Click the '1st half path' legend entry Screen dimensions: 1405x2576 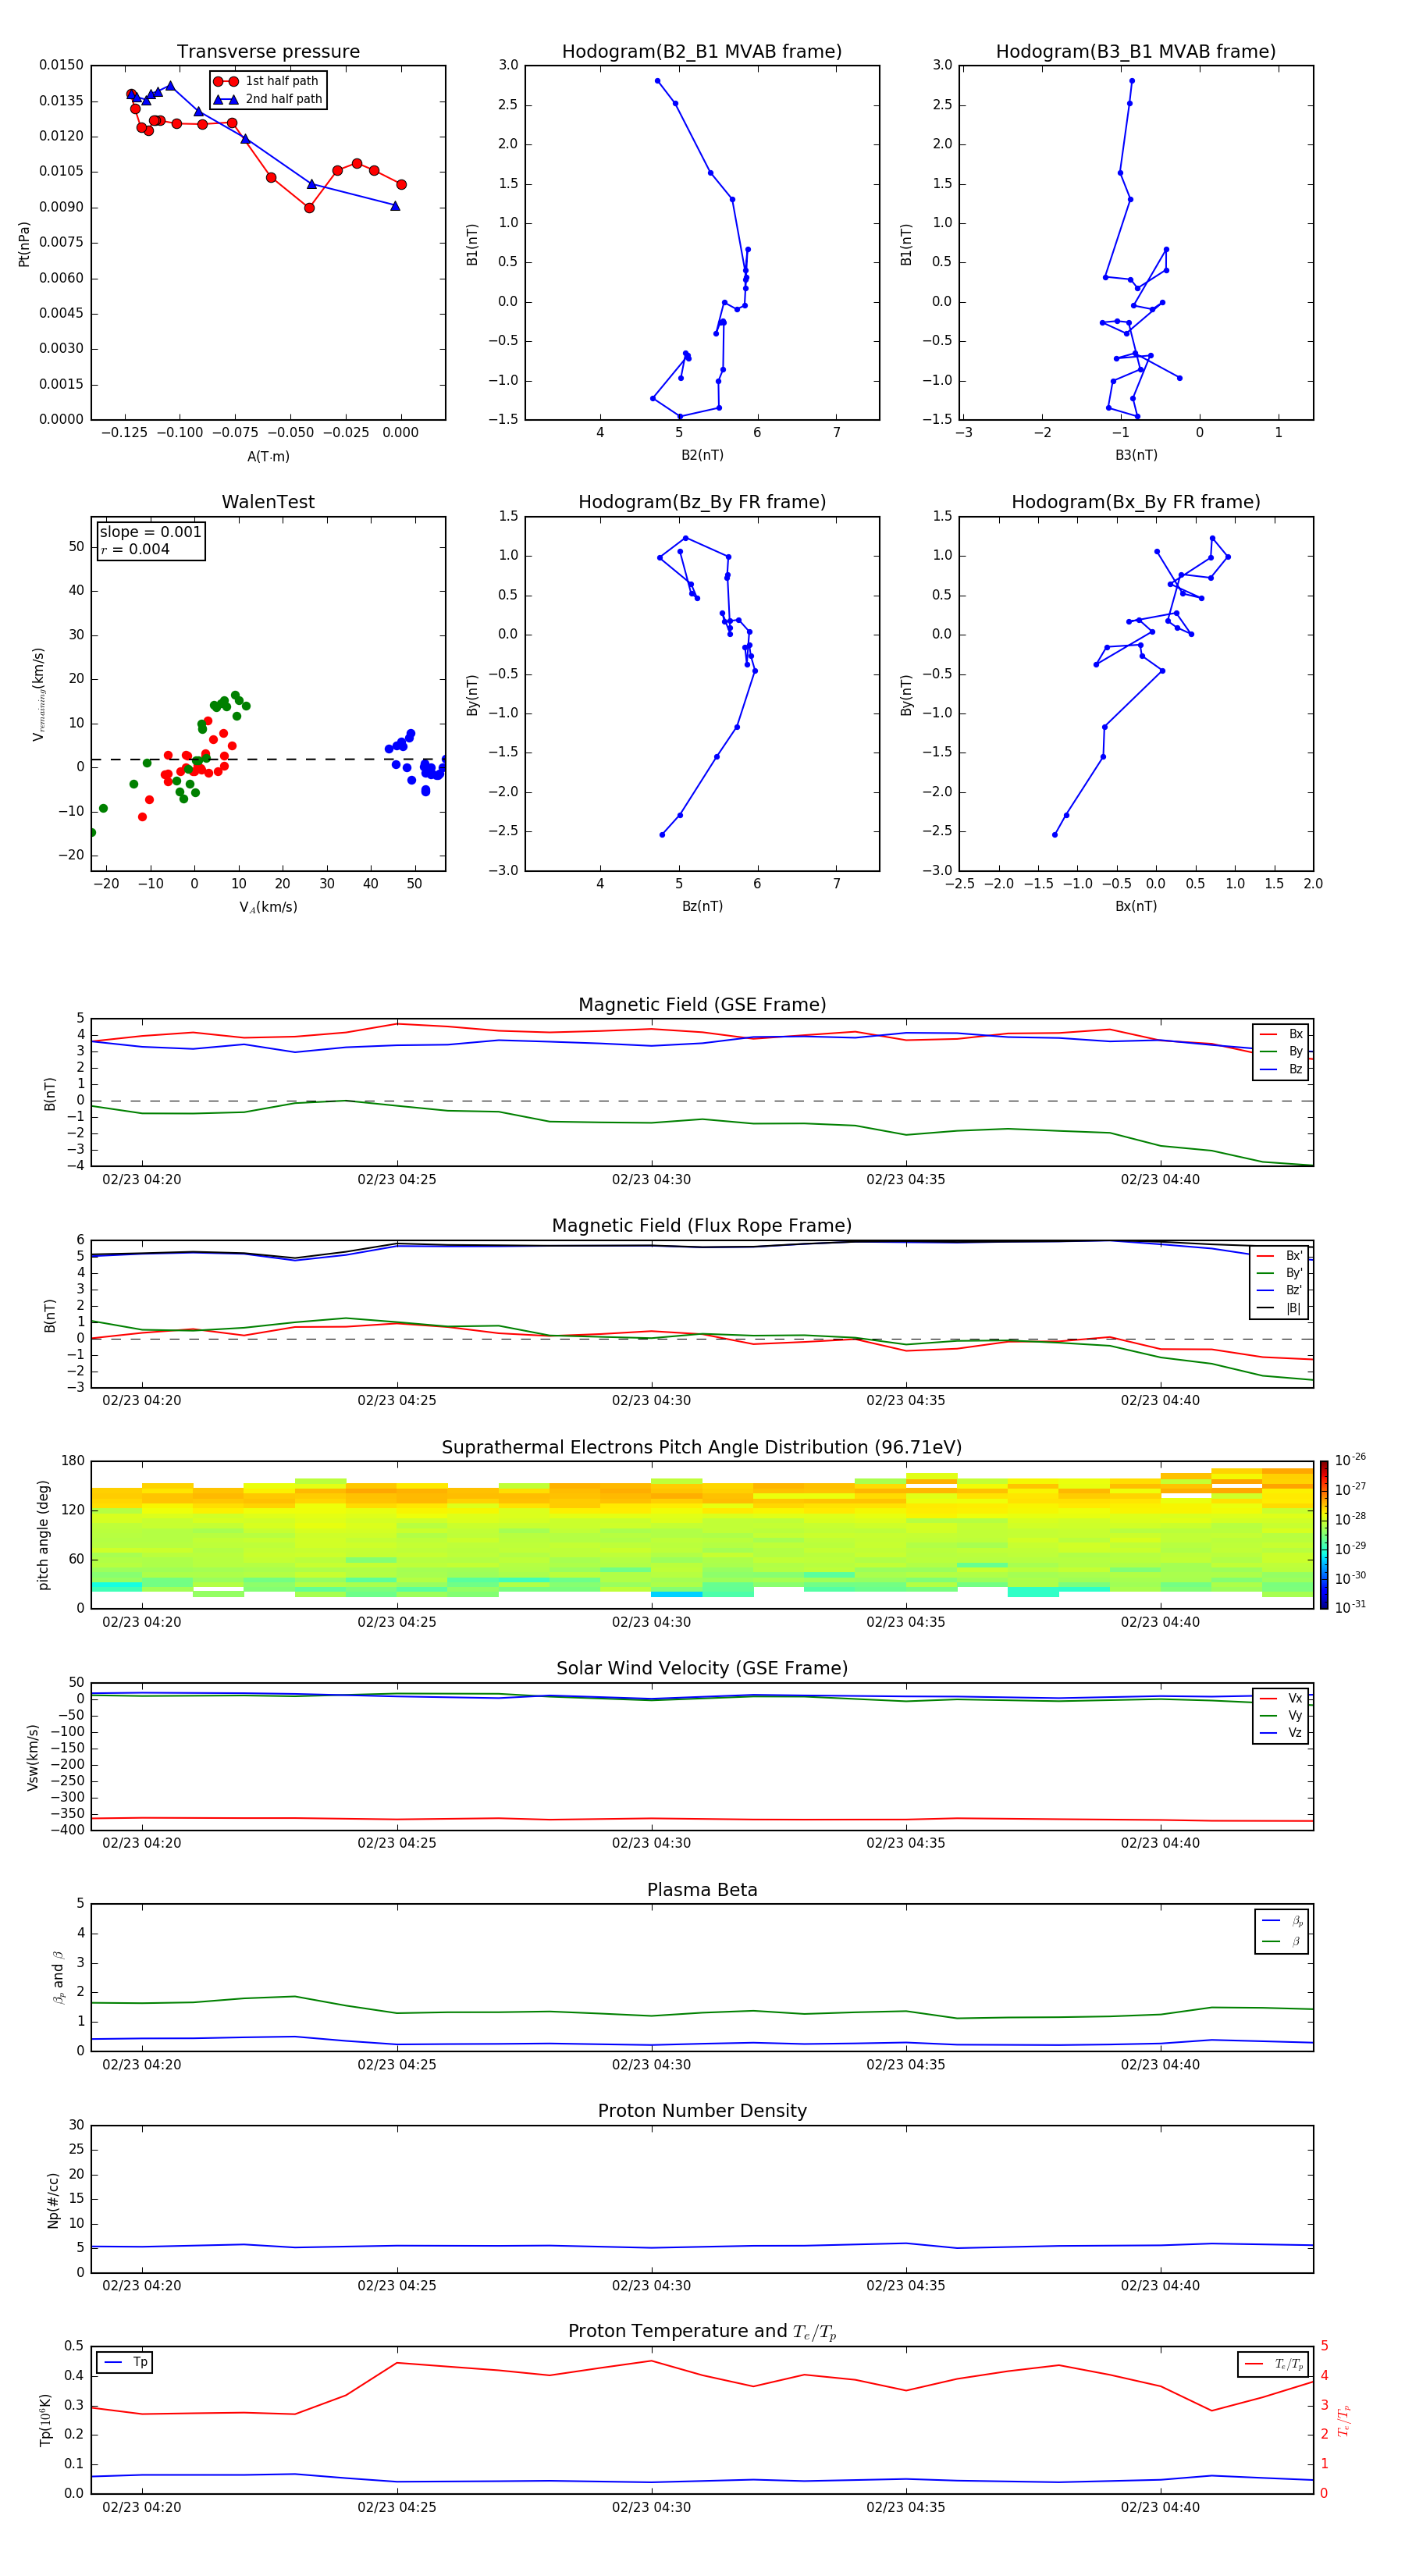tap(267, 81)
